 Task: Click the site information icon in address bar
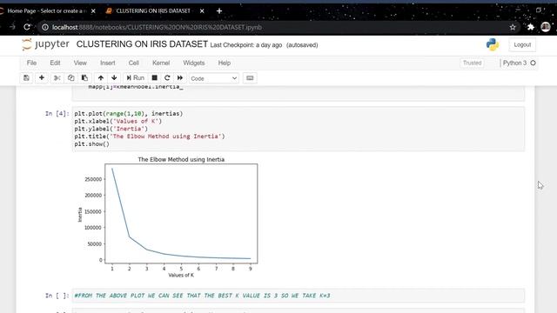44,27
